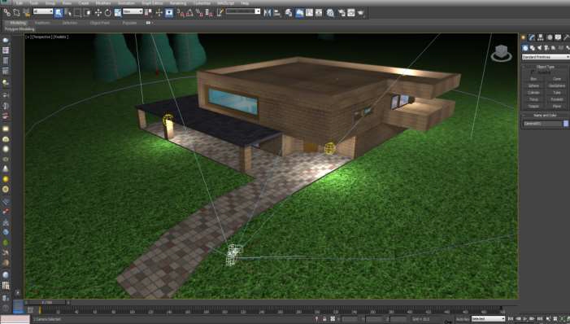The height and width of the screenshot is (324, 570).
Task: Switch to the Populate ribbon tab
Action: (x=129, y=23)
